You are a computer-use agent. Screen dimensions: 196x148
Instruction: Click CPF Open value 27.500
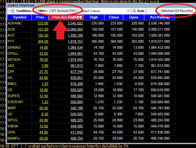(x=138, y=72)
